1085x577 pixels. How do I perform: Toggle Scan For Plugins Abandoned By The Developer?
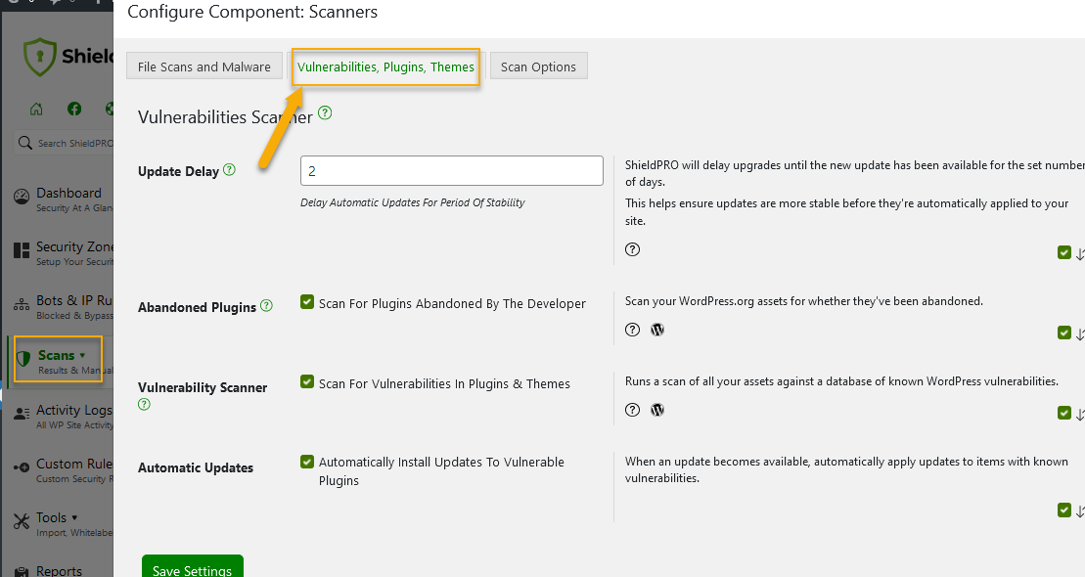[x=307, y=302]
